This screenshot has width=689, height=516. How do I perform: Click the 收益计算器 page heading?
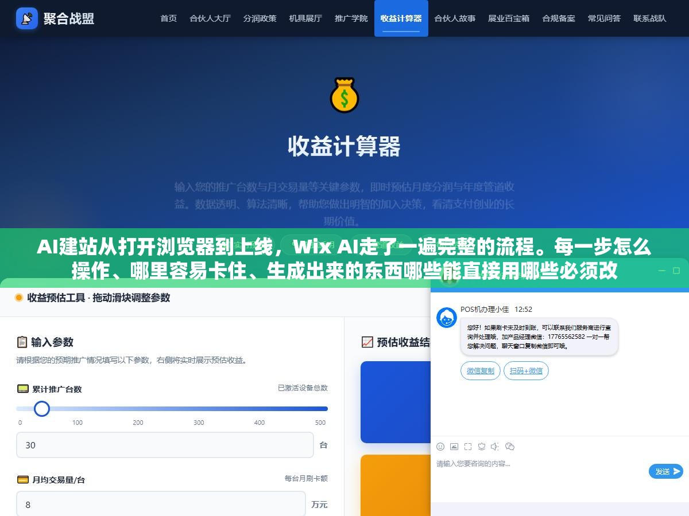point(344,147)
